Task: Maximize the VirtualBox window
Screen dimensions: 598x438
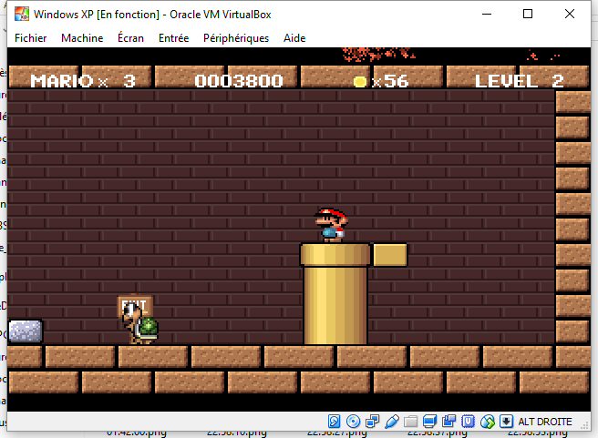Action: pos(528,14)
